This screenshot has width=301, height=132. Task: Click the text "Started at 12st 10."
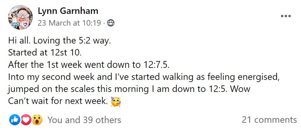pos(45,52)
